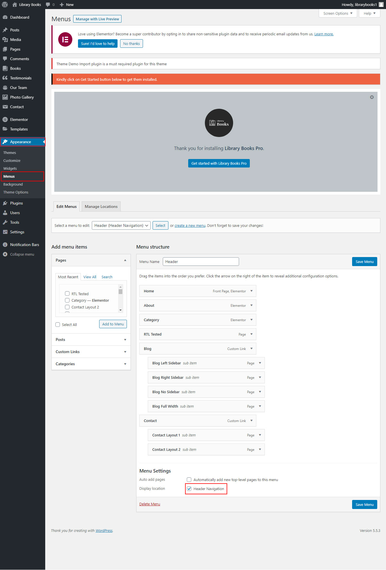Click the WordPress logo in admin bar
The height and width of the screenshot is (570, 386).
[5, 5]
